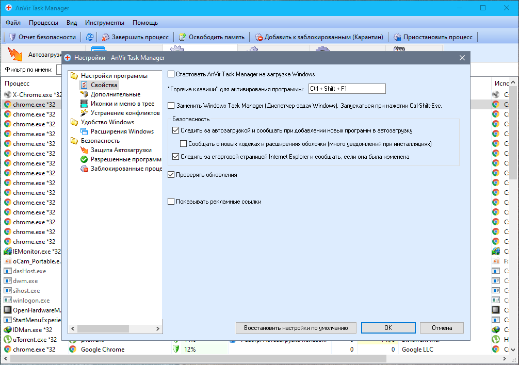Viewport: 519px width, 365px height.
Task: Open the Процессы menu
Action: point(43,23)
